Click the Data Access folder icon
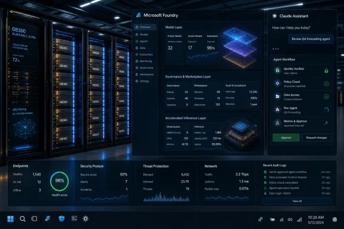Screen dimensions: 344x229 pyautogui.click(x=277, y=97)
